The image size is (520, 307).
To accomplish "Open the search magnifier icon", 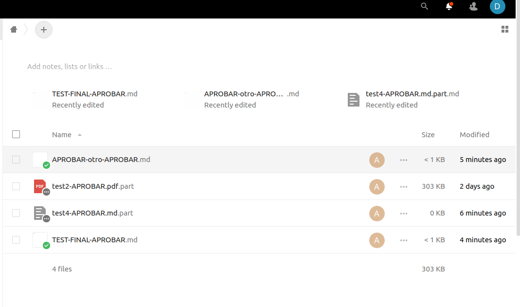I will (424, 6).
